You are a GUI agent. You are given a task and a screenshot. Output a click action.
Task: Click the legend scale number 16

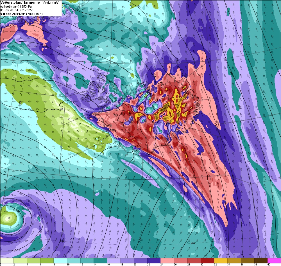108,264
